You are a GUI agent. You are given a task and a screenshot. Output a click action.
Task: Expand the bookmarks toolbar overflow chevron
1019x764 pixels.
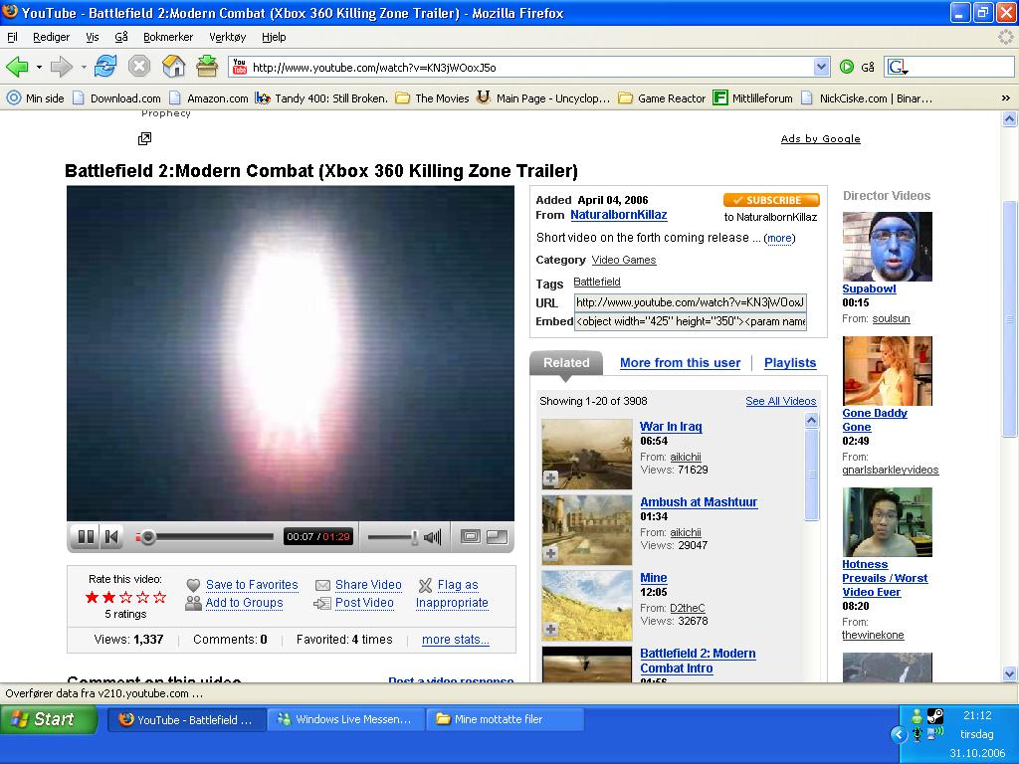1005,98
